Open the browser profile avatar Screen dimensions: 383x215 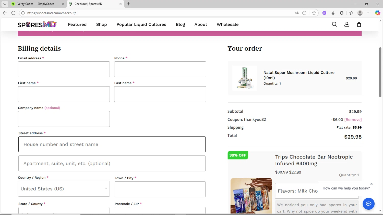coord(360,13)
